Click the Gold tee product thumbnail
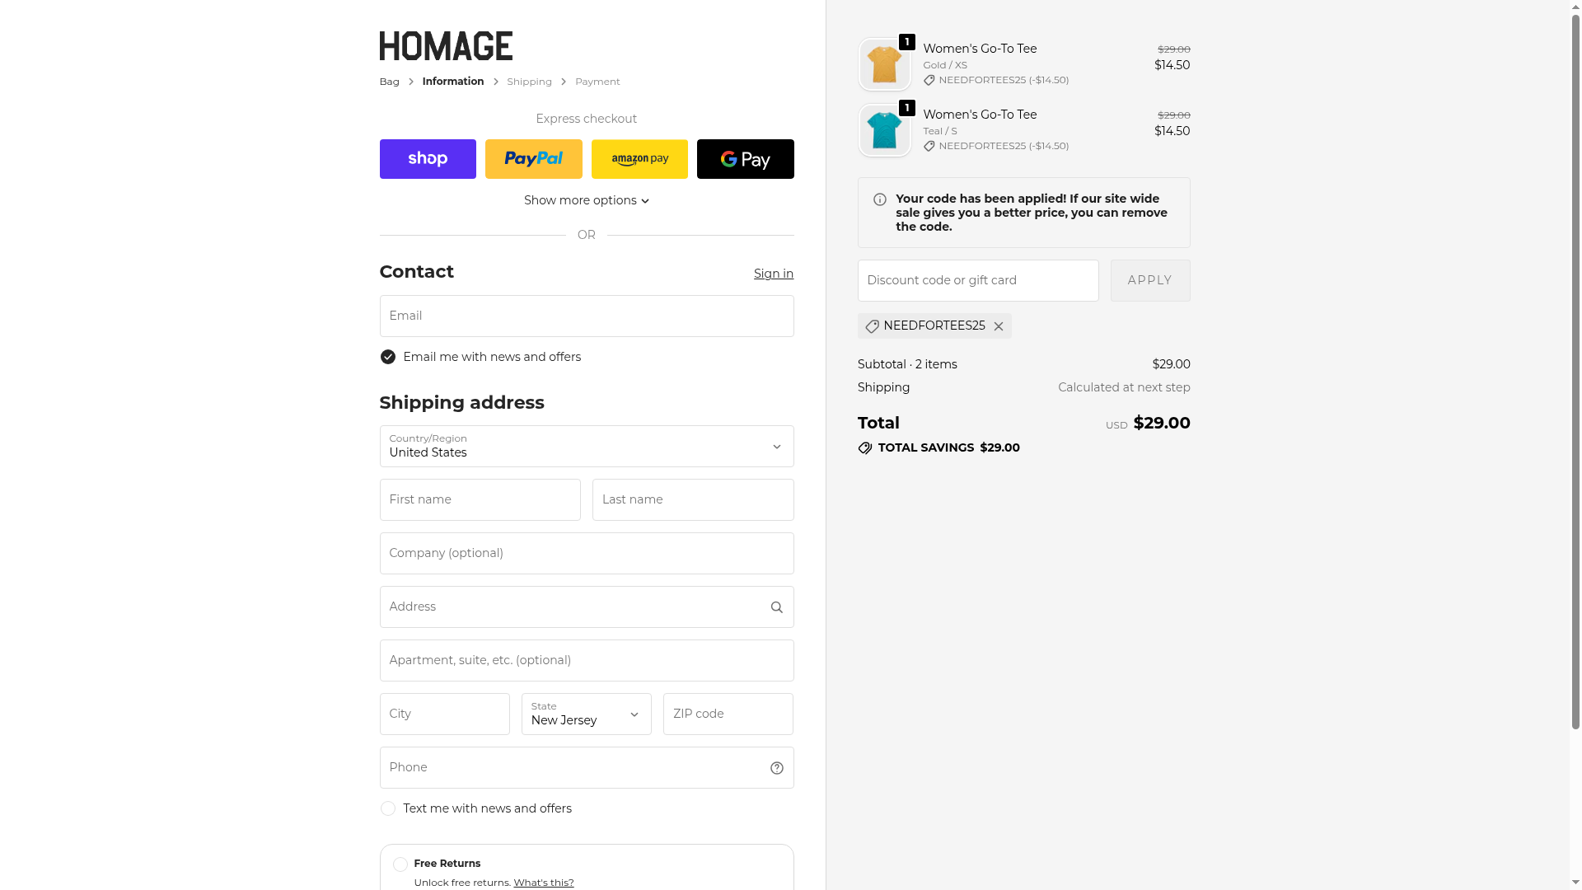Image resolution: width=1582 pixels, height=890 pixels. click(x=884, y=65)
